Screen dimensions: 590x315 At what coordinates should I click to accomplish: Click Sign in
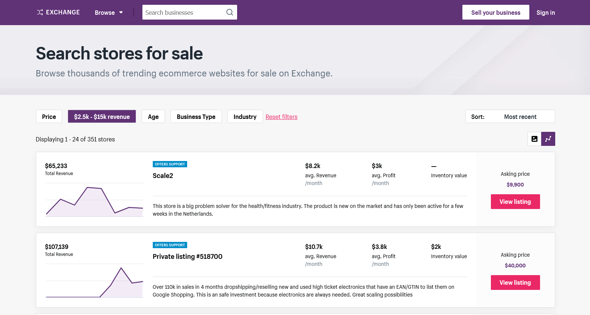click(546, 13)
